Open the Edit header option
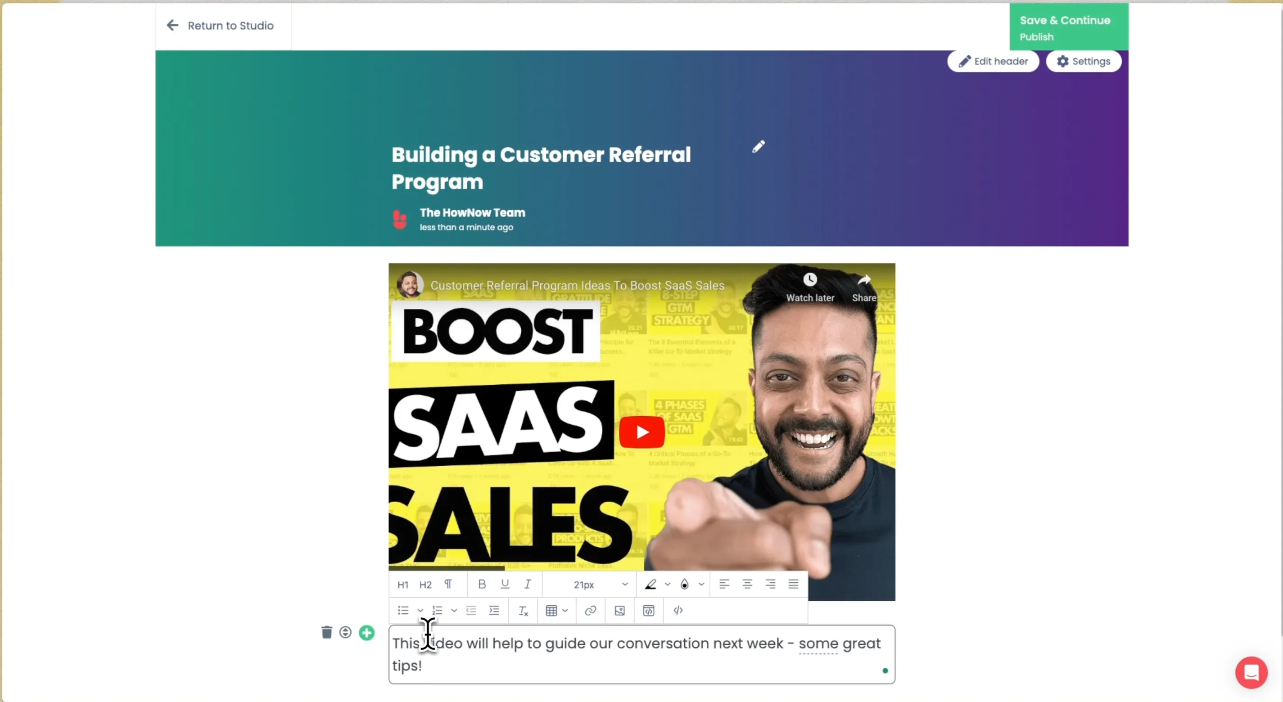1283x702 pixels. pos(993,61)
